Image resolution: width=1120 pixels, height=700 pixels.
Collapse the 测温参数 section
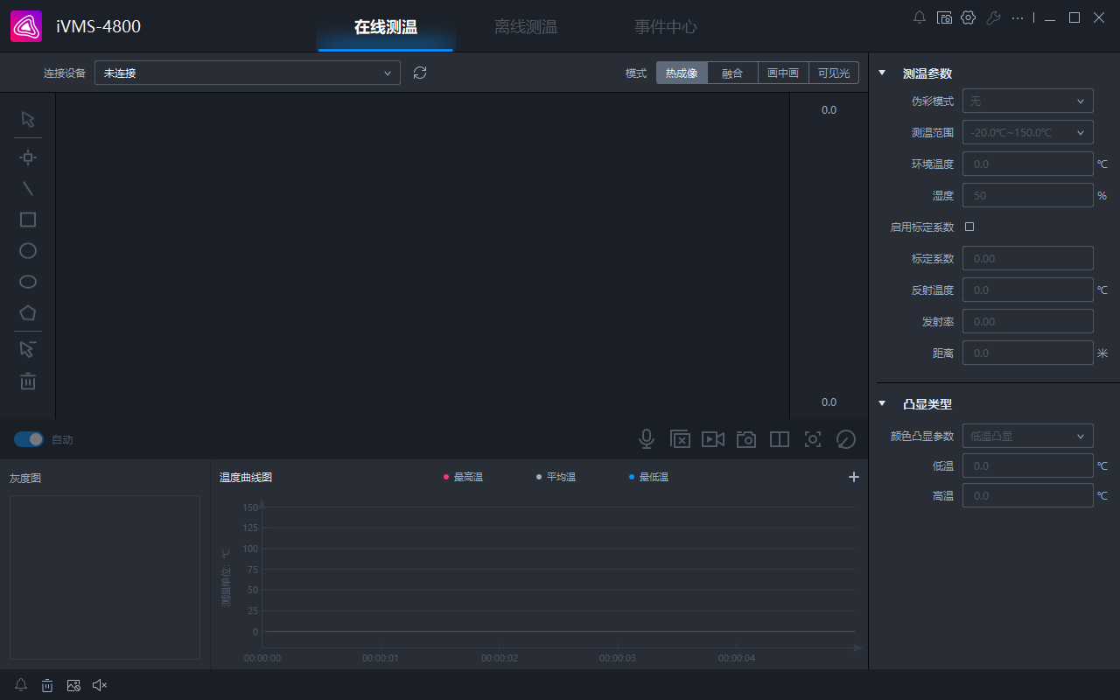[882, 73]
